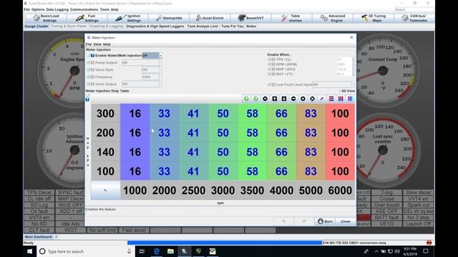Click the 6000 rpm axis header
The image size is (458, 257).
(x=340, y=191)
